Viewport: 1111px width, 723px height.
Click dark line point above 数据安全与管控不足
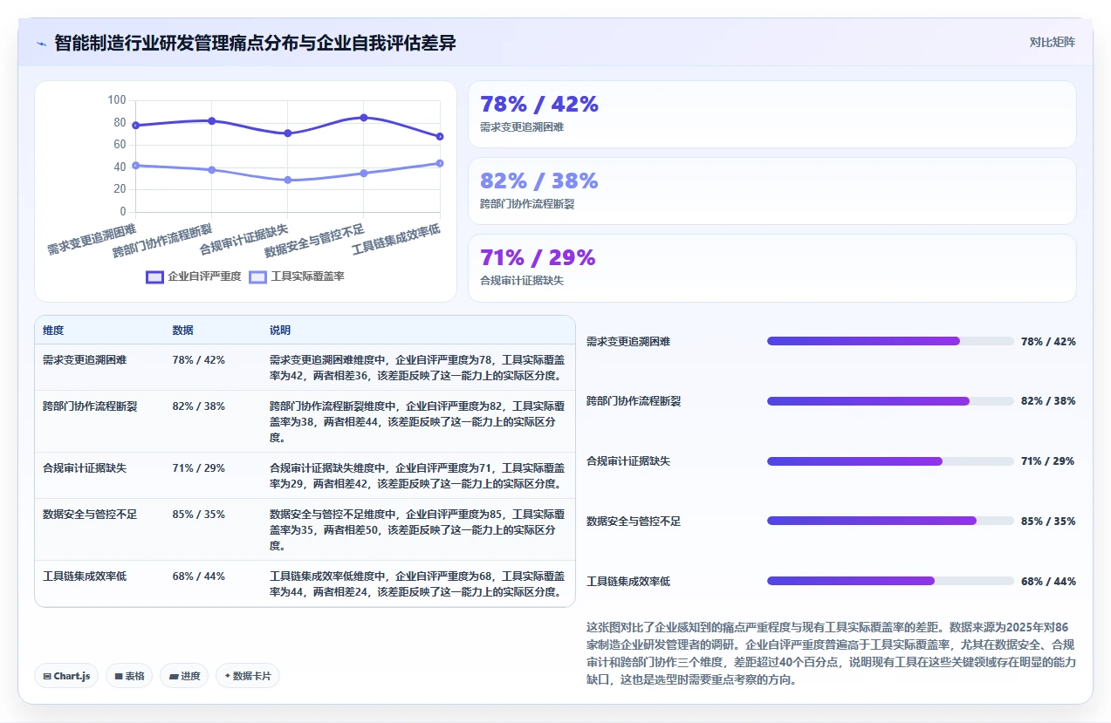point(364,117)
